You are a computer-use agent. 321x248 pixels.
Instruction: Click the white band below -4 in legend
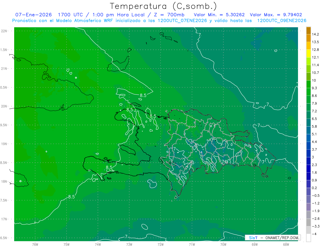308,238
